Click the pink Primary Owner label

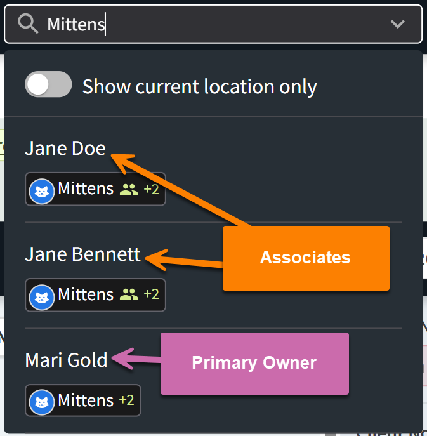pos(254,363)
